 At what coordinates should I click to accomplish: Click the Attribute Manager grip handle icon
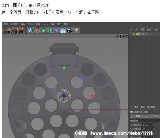[131, 107]
